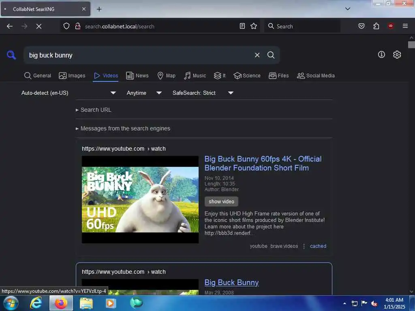The width and height of the screenshot is (415, 311).
Task: Switch to the Music category tab
Action: 195,76
